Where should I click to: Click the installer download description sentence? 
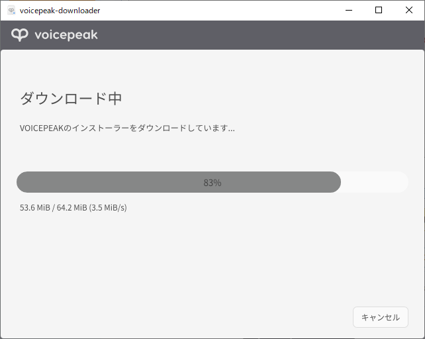(127, 128)
